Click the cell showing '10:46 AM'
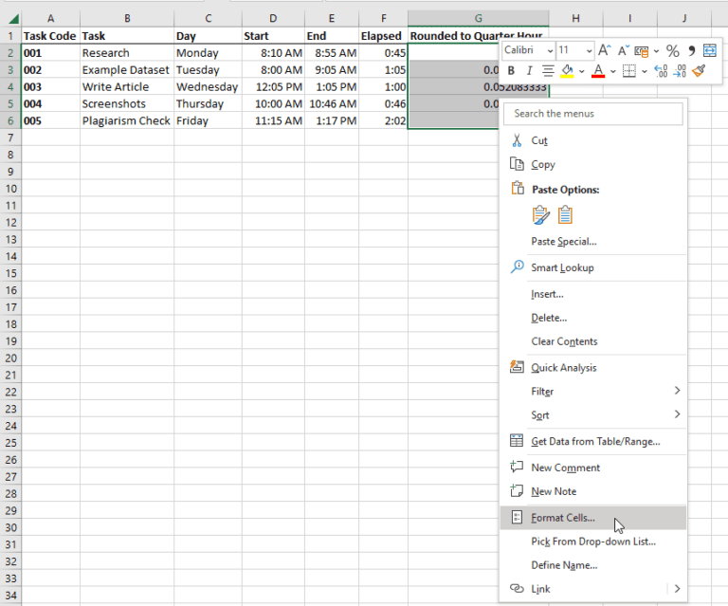 [332, 103]
